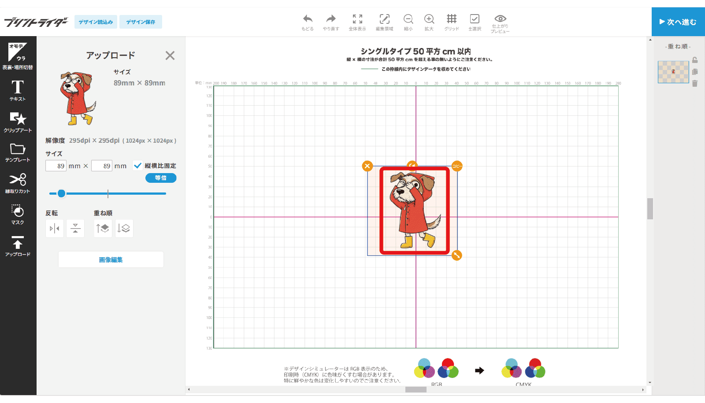Click the trash icon in the layer panel
Screen dimensions: 705x403
point(695,83)
